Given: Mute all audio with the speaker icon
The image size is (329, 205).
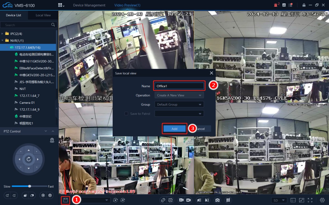Looking at the screenshot, I should (x=199, y=200).
